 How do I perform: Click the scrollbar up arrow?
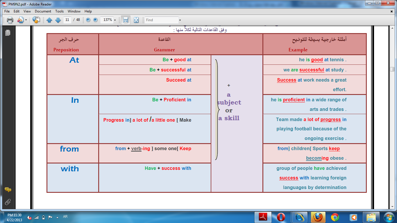[x=392, y=28]
